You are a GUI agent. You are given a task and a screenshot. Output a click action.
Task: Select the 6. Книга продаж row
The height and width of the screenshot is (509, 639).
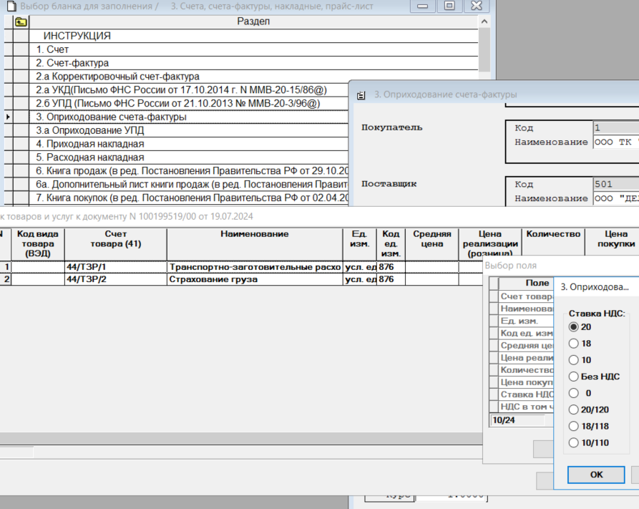pos(189,170)
